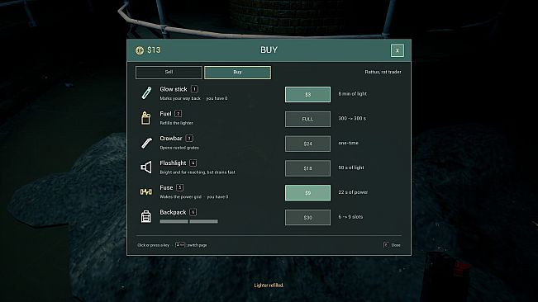Click the 'Fuse' item name
538x302 pixels.
point(166,187)
